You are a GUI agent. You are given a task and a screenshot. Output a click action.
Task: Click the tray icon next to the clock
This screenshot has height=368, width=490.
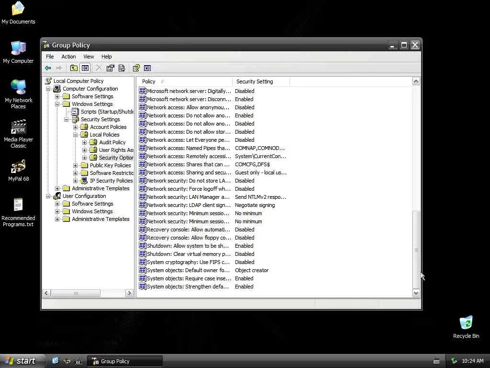(x=454, y=361)
